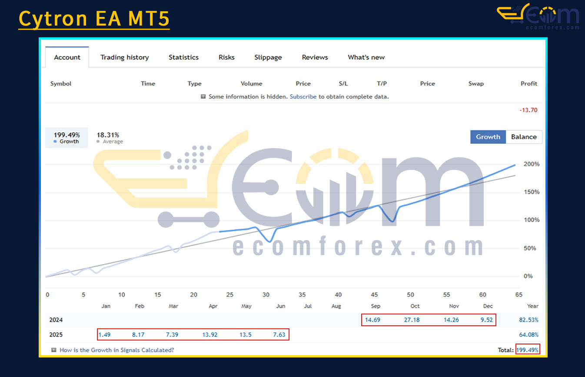Click the Subscribe link
The height and width of the screenshot is (377, 585).
303,96
